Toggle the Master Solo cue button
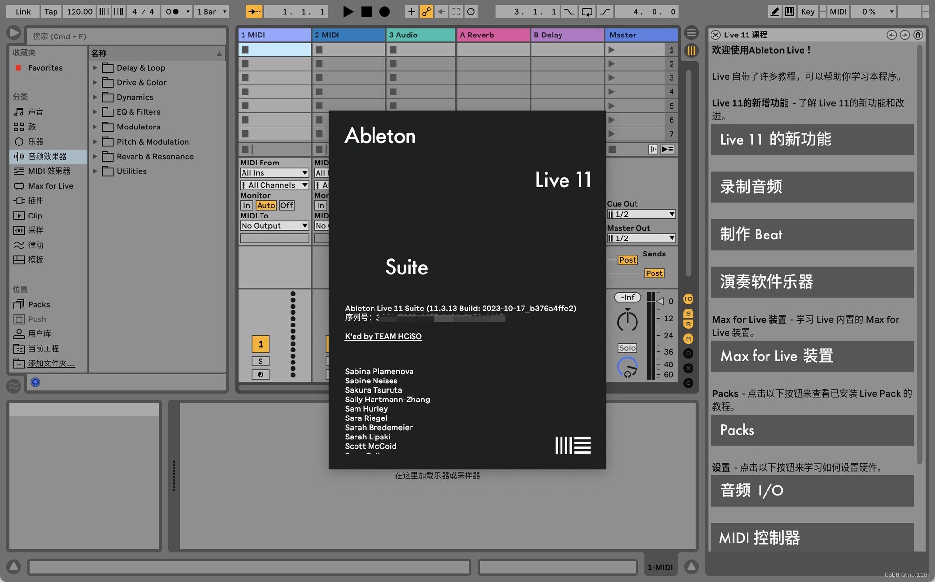The image size is (935, 582). click(x=627, y=348)
